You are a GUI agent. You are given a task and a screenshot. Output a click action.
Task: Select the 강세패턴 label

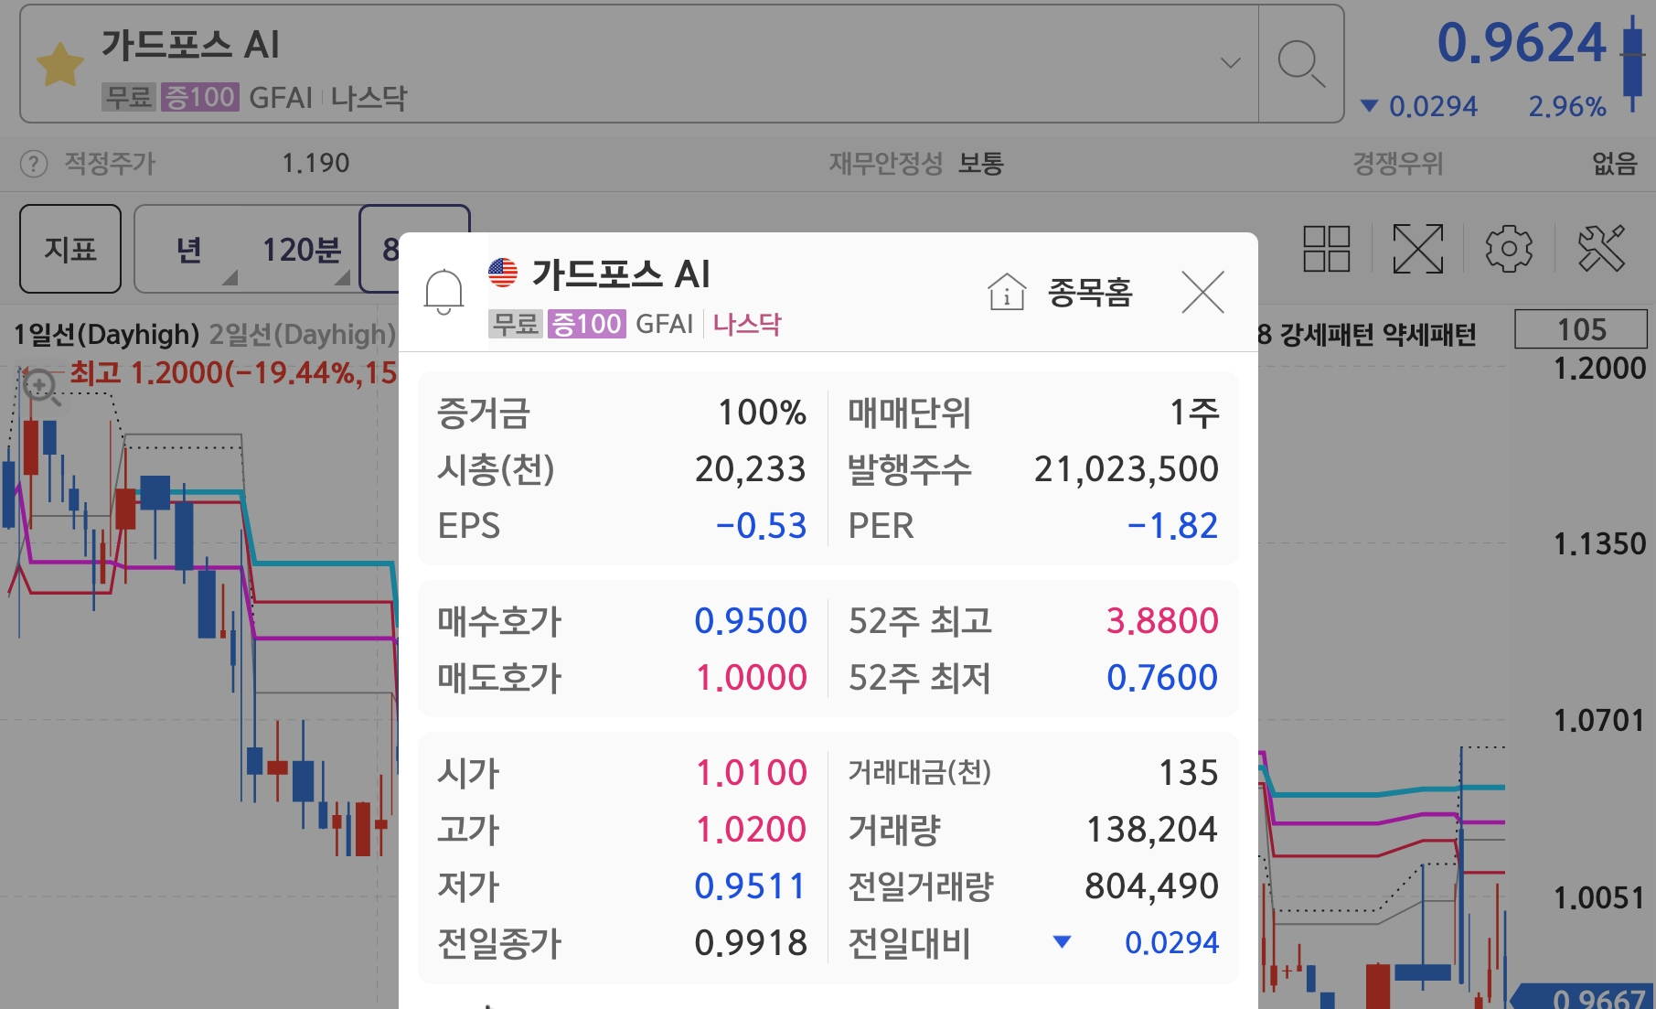point(1327,335)
